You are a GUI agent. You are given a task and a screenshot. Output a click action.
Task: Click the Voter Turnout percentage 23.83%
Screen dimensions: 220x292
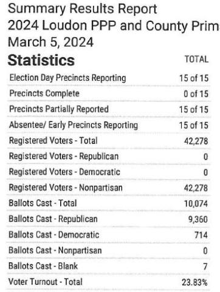pyautogui.click(x=194, y=282)
